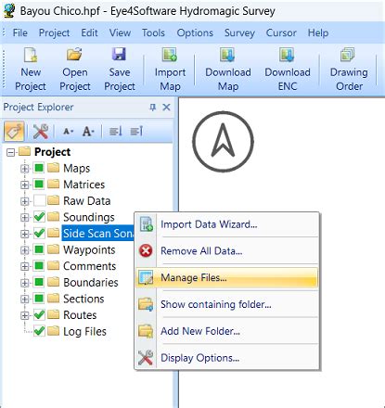Click the sort ascending icon in Project Explorer
385x408 pixels.
(136, 132)
